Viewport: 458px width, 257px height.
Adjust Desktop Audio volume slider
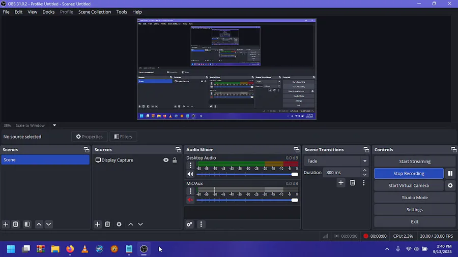pyautogui.click(x=247, y=174)
